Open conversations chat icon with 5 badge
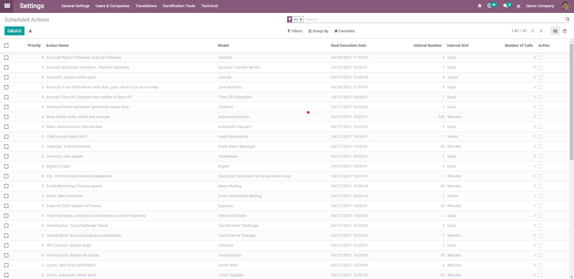The height and width of the screenshot is (279, 574). (x=507, y=5)
